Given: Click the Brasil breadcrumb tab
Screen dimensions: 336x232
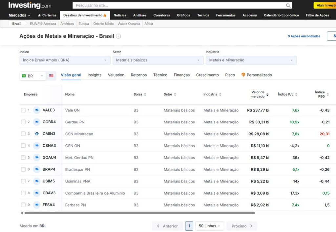Looking at the screenshot, I should point(17,24).
